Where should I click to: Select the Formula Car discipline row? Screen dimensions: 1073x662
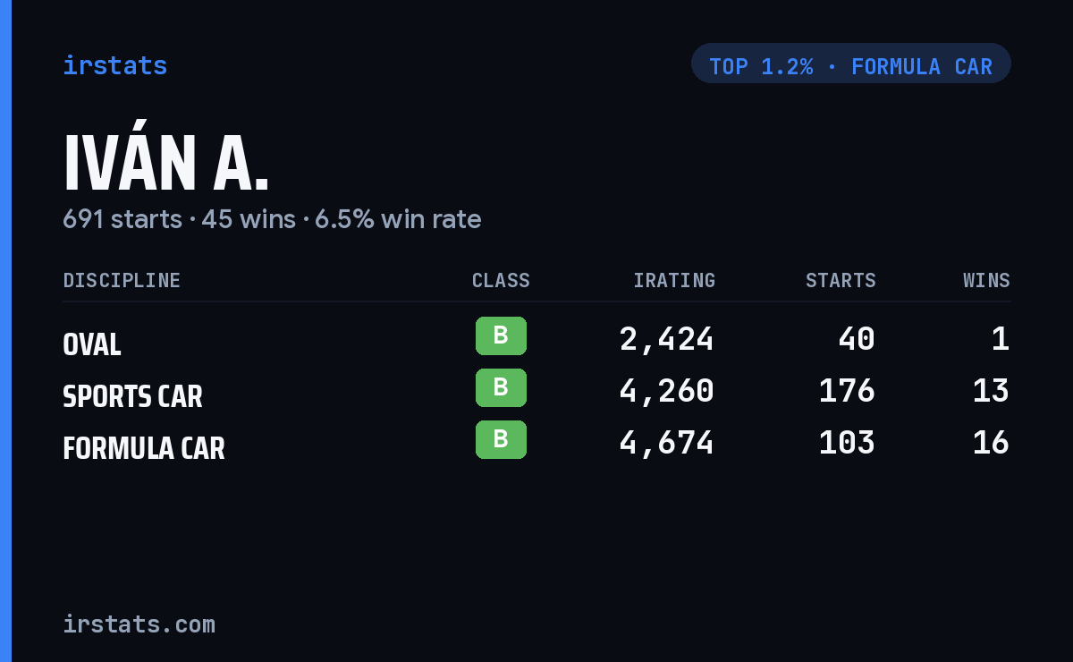click(x=536, y=443)
